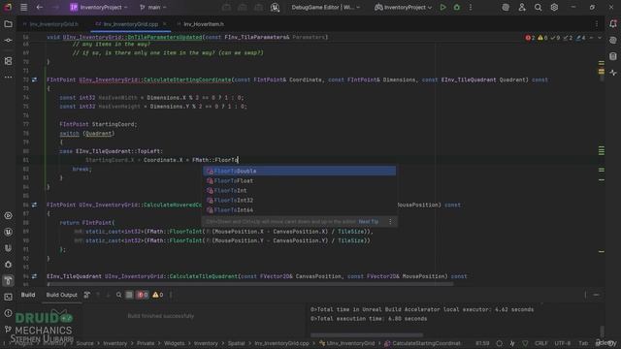This screenshot has height=349, width=621.
Task: Click gutter icon beside CalculateTileQuadrant
Action: point(35,276)
